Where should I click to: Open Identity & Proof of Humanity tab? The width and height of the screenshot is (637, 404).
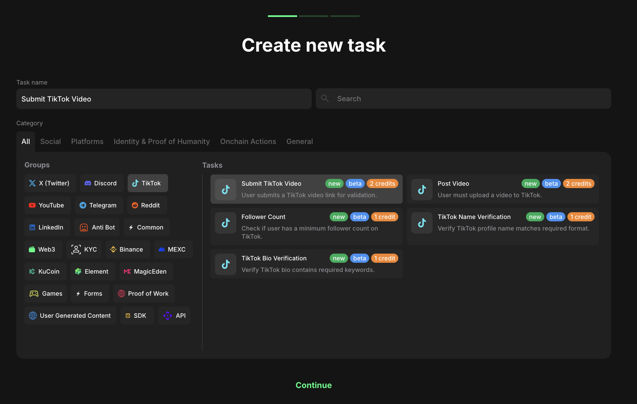(x=162, y=142)
